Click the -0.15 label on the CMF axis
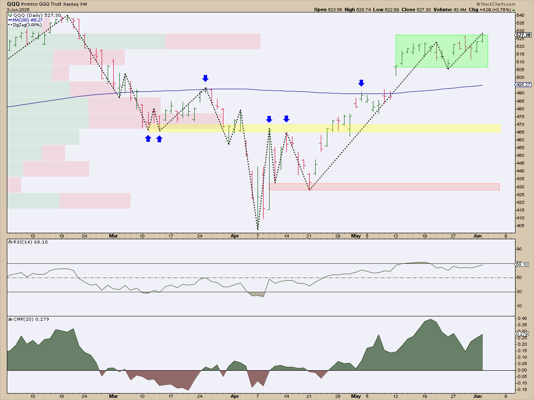Image resolution: width=534 pixels, height=400 pixels. point(522,390)
